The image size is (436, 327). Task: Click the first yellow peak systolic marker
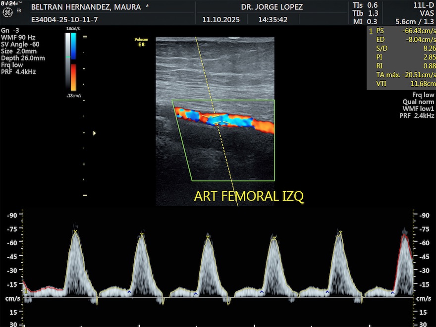tap(75, 231)
